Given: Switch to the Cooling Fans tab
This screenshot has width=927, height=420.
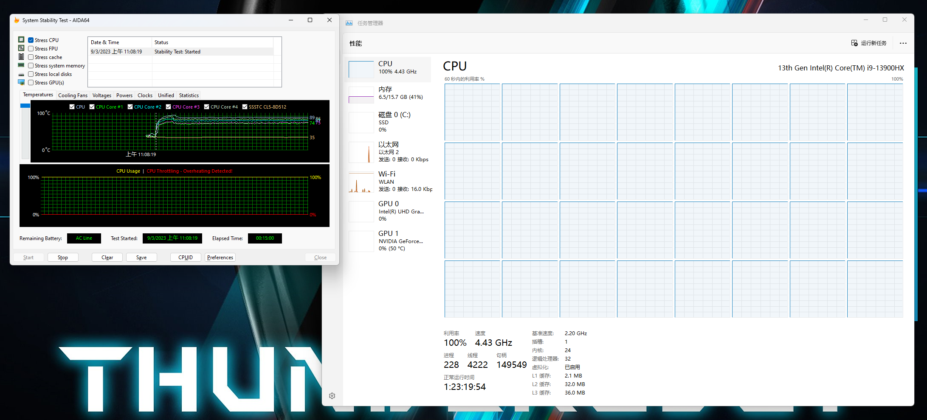Looking at the screenshot, I should (73, 95).
